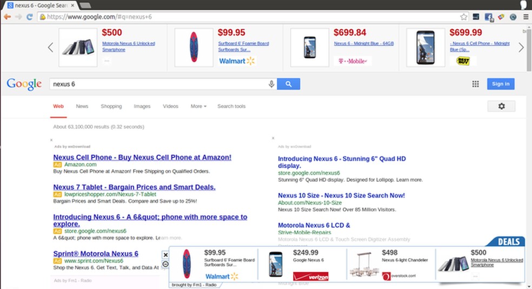Dismiss the left wxDownload ads block
Screen dimensions: 532x289
(x=51, y=140)
